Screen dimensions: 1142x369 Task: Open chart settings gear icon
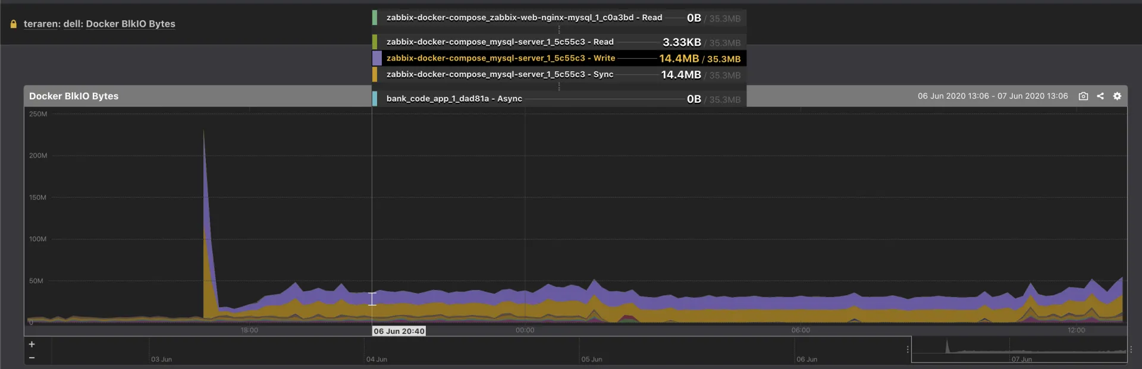tap(1117, 96)
